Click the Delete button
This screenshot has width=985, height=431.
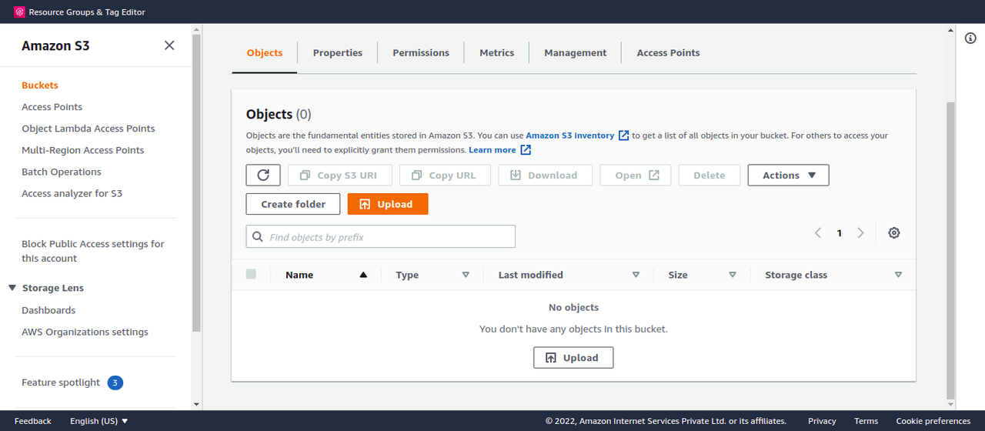[x=710, y=175]
